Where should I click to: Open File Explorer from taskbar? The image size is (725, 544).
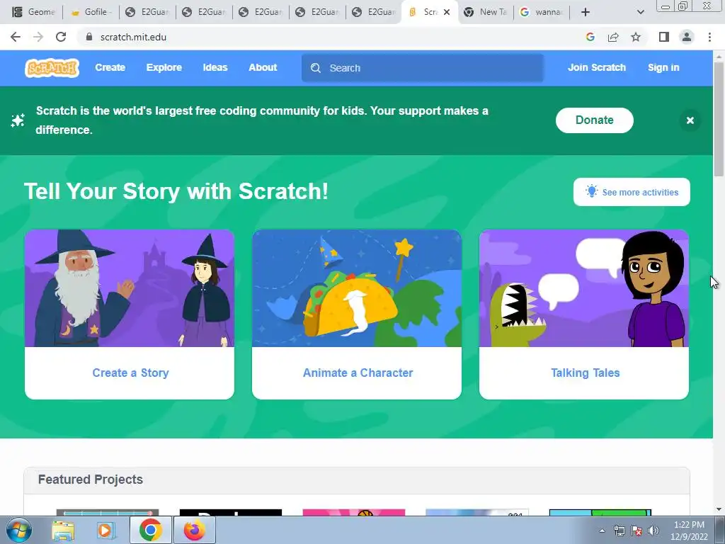63,530
